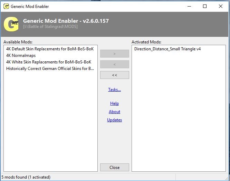Image resolution: width=230 pixels, height=181 pixels.
Task: Click the Generic Mod Enabler title bar icon
Action: tap(6, 6)
